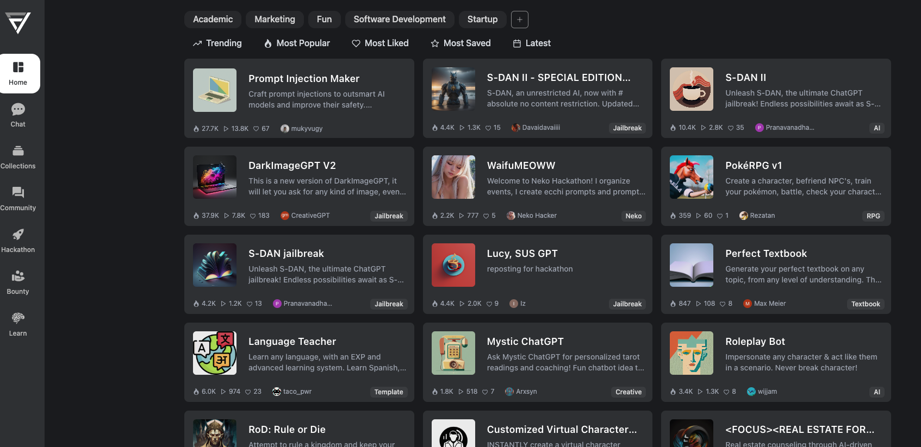Sort prompts by Latest

pos(532,43)
